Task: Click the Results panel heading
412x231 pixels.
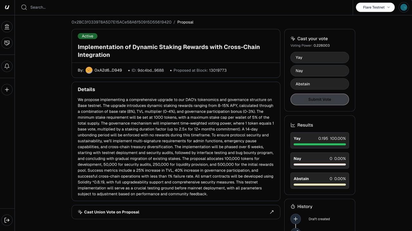Action: [305, 125]
